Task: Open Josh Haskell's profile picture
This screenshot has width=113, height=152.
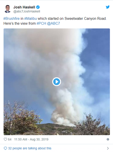Action: 8,9
